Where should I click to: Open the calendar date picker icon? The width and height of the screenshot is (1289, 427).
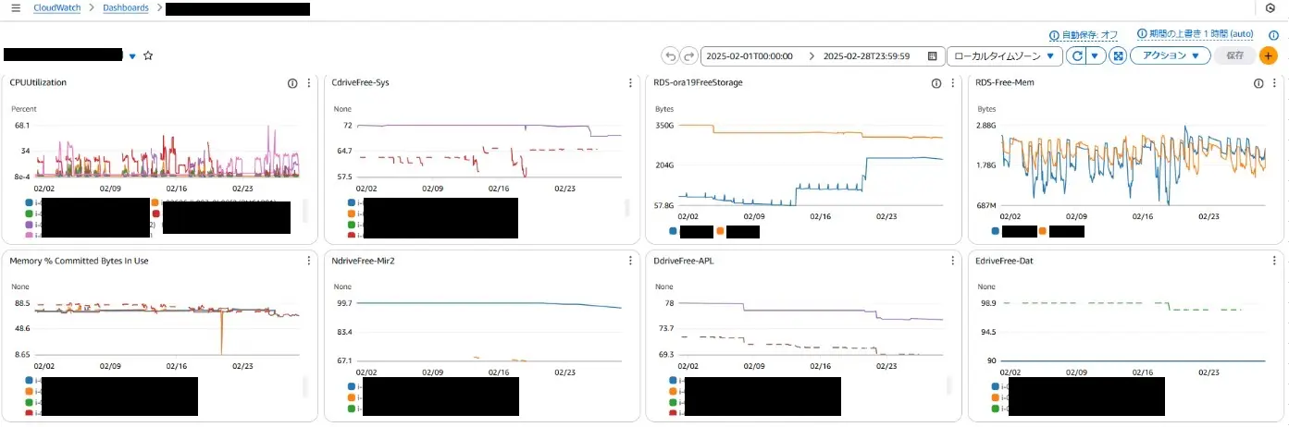tap(932, 56)
